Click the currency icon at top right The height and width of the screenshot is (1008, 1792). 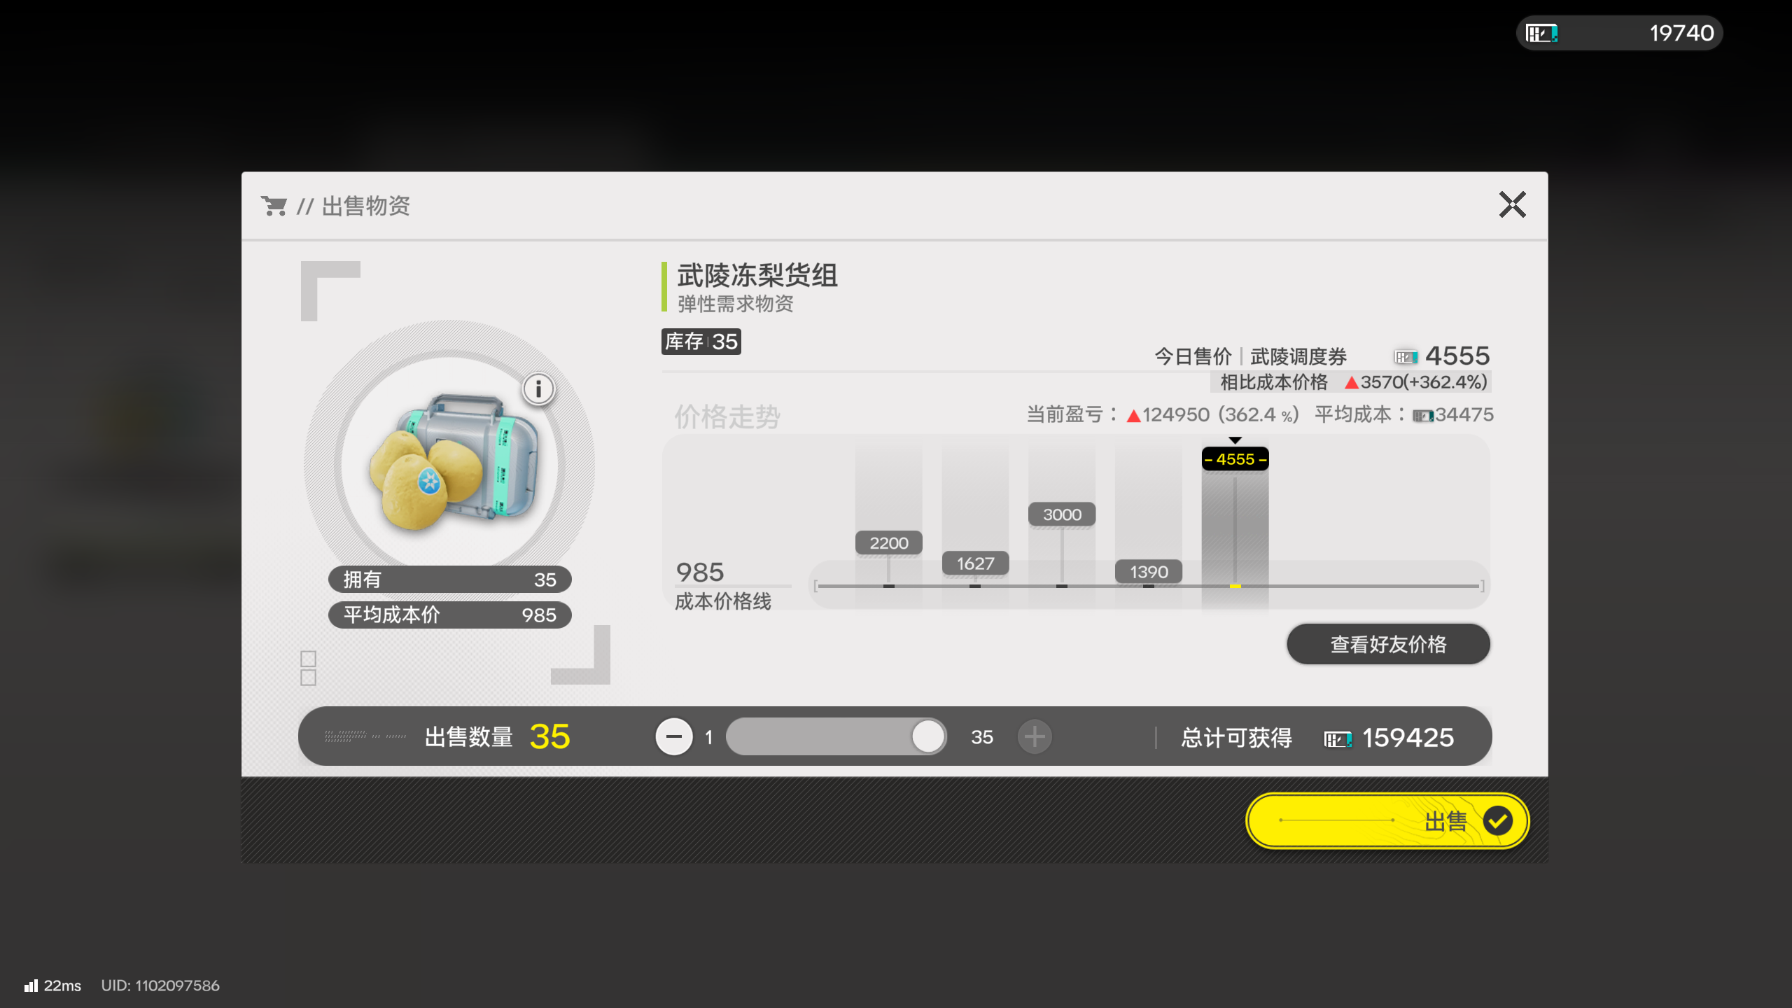click(1541, 33)
